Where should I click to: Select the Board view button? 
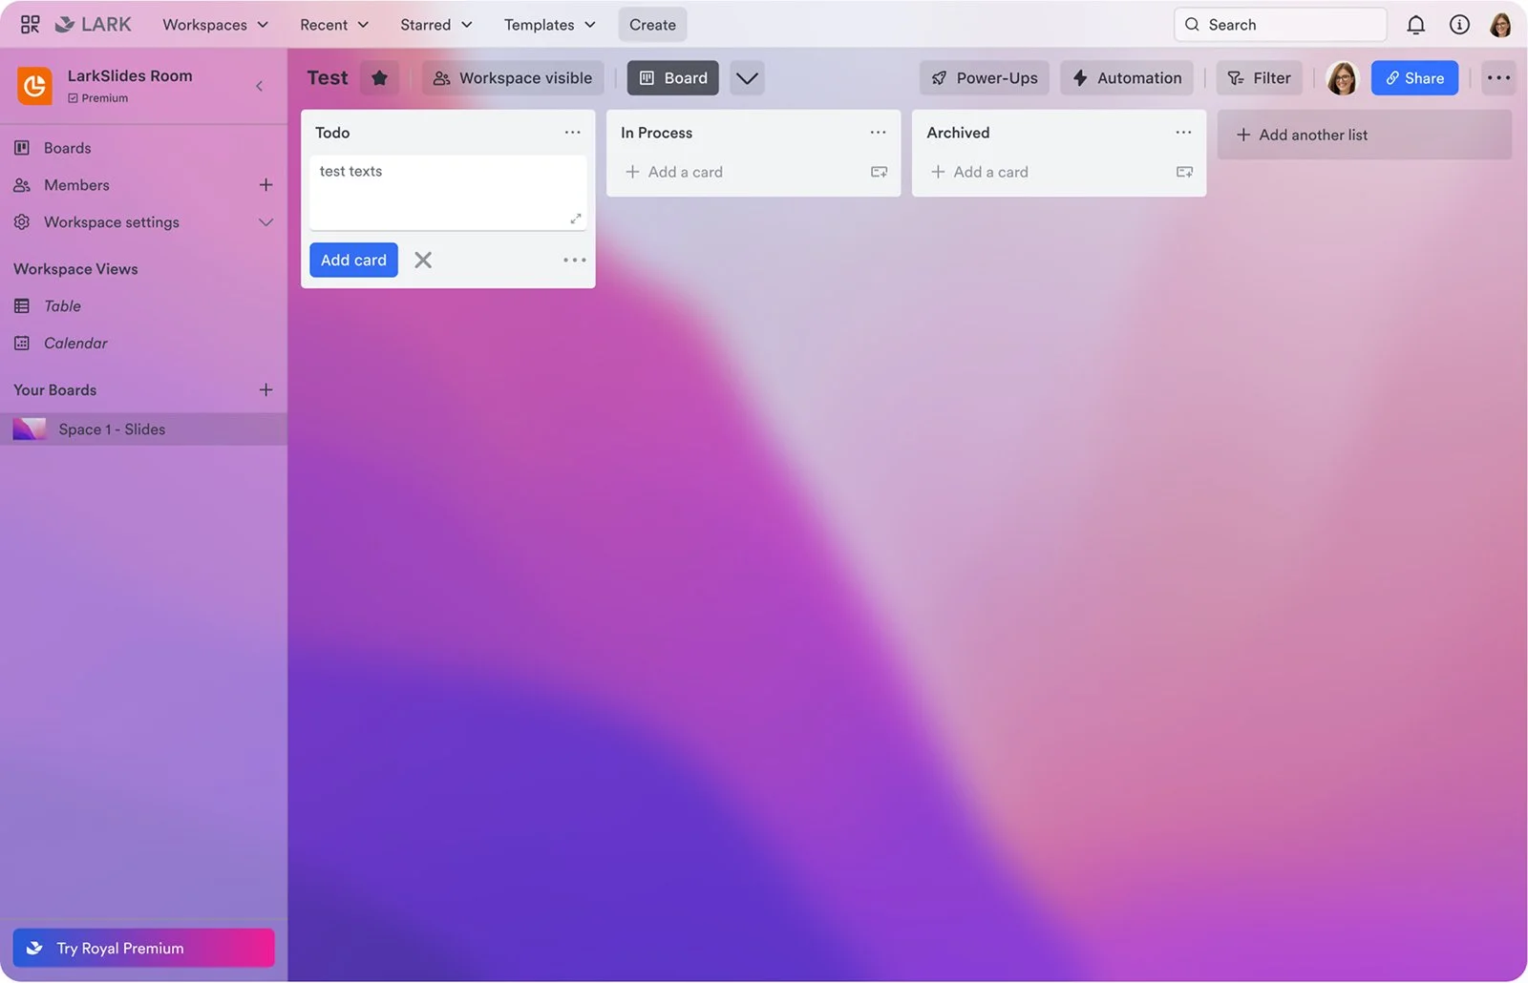point(672,78)
